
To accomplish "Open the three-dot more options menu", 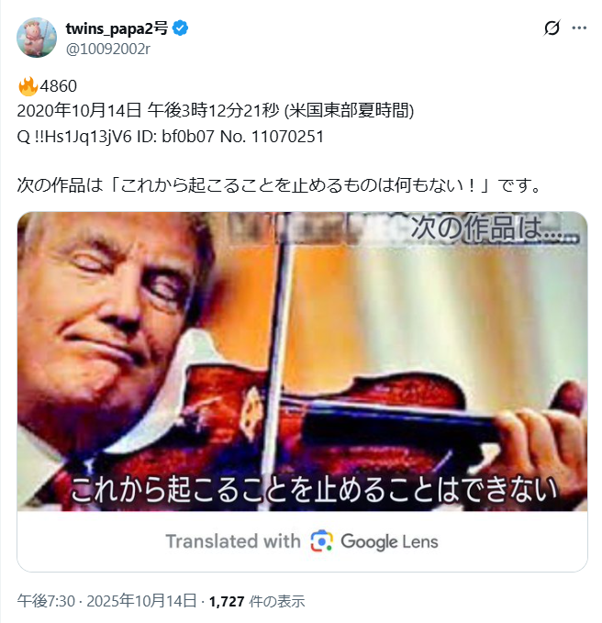I will pyautogui.click(x=579, y=28).
